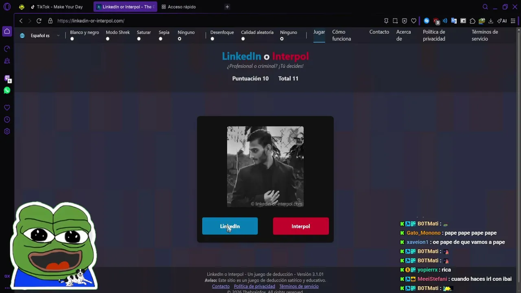Viewport: 521px width, 293px height.
Task: Guess Interpol for this photo
Action: point(301,226)
